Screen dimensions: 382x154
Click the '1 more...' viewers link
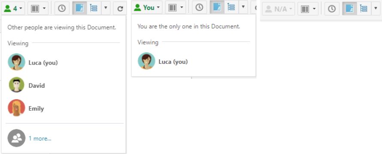(40, 139)
